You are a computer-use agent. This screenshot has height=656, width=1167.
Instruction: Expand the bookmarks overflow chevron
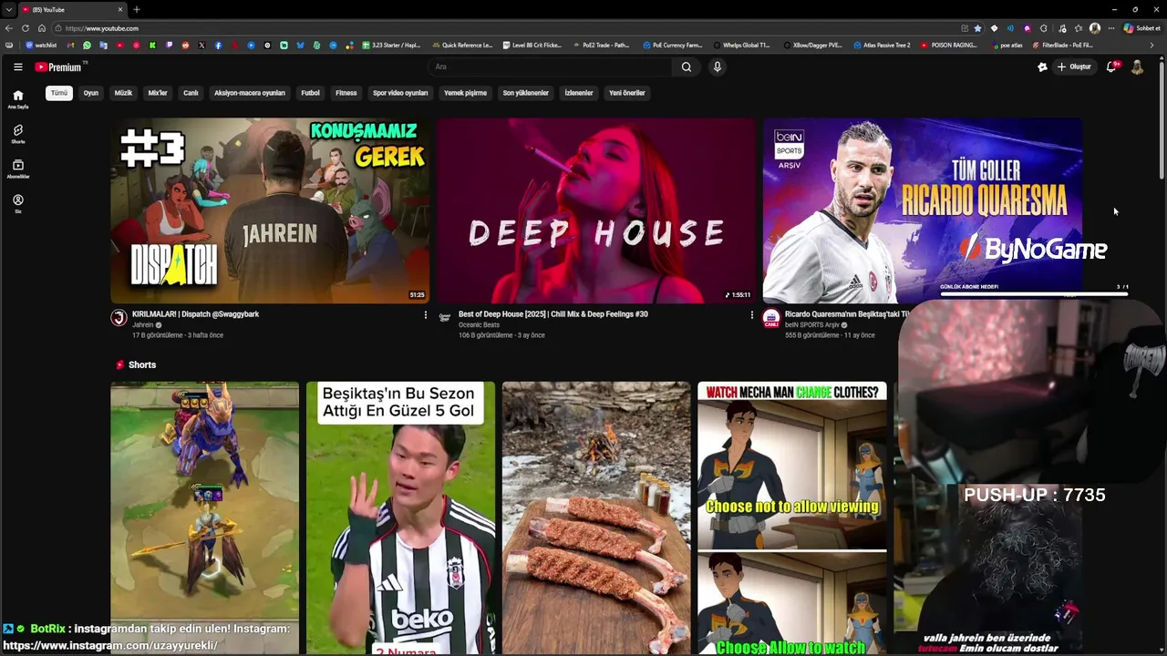coord(1152,45)
